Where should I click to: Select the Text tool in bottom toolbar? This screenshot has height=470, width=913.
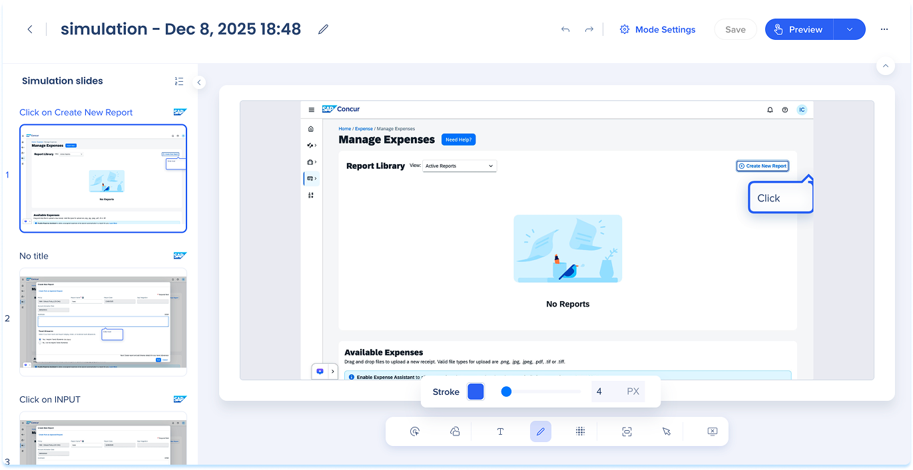point(500,431)
